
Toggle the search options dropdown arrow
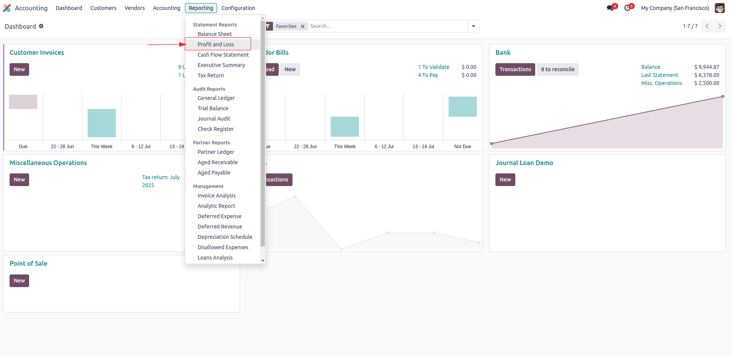pyautogui.click(x=474, y=26)
